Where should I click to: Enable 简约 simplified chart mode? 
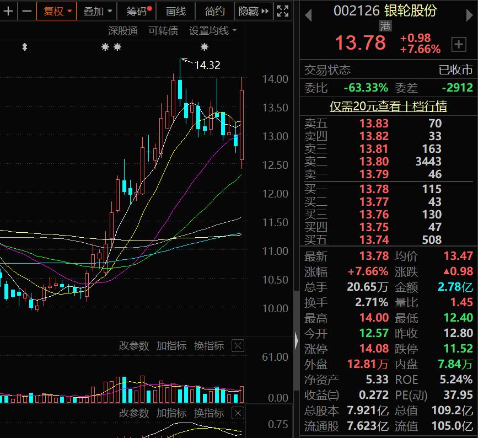click(x=214, y=11)
